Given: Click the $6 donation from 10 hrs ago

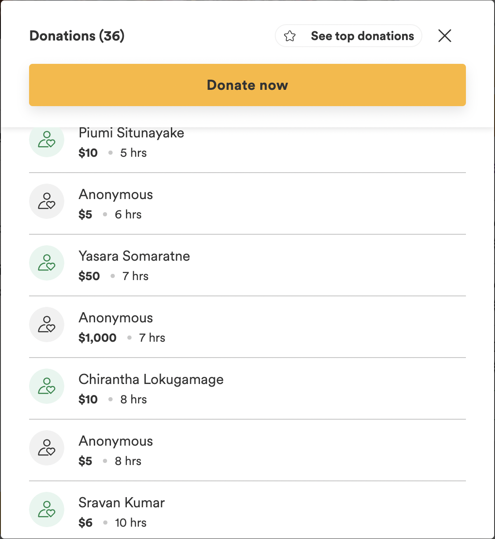Looking at the screenshot, I should click(x=85, y=523).
